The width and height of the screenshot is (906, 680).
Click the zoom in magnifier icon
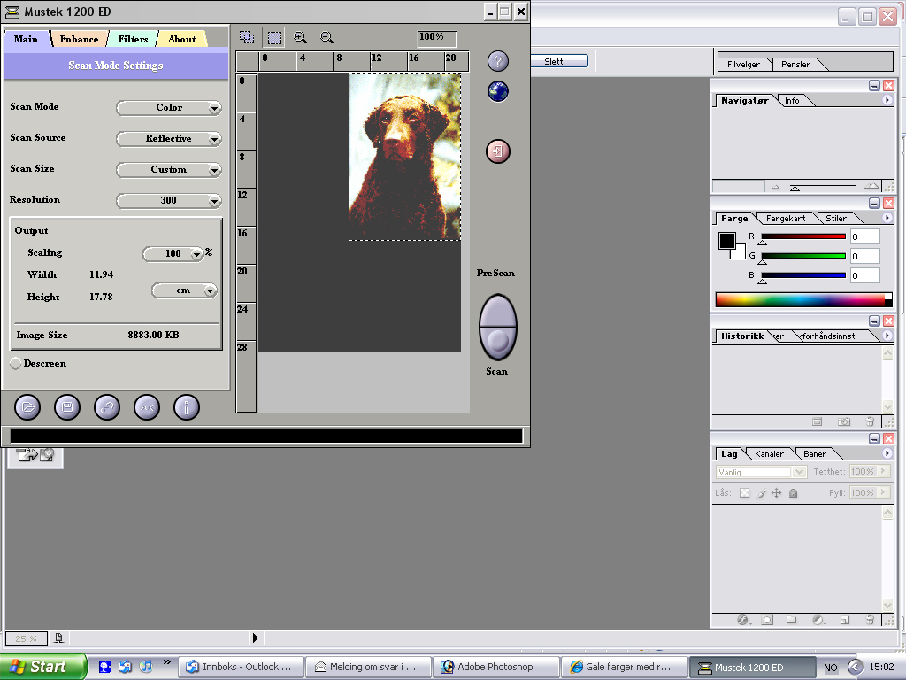coord(300,37)
